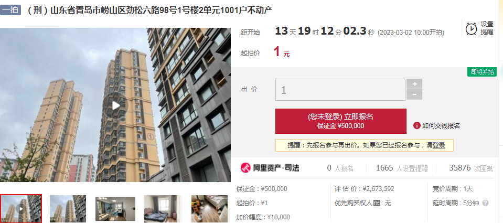Image resolution: width=503 pixels, height=223 pixels.
Task: Click the green 即将开始 status badge
Action: [x=482, y=72]
